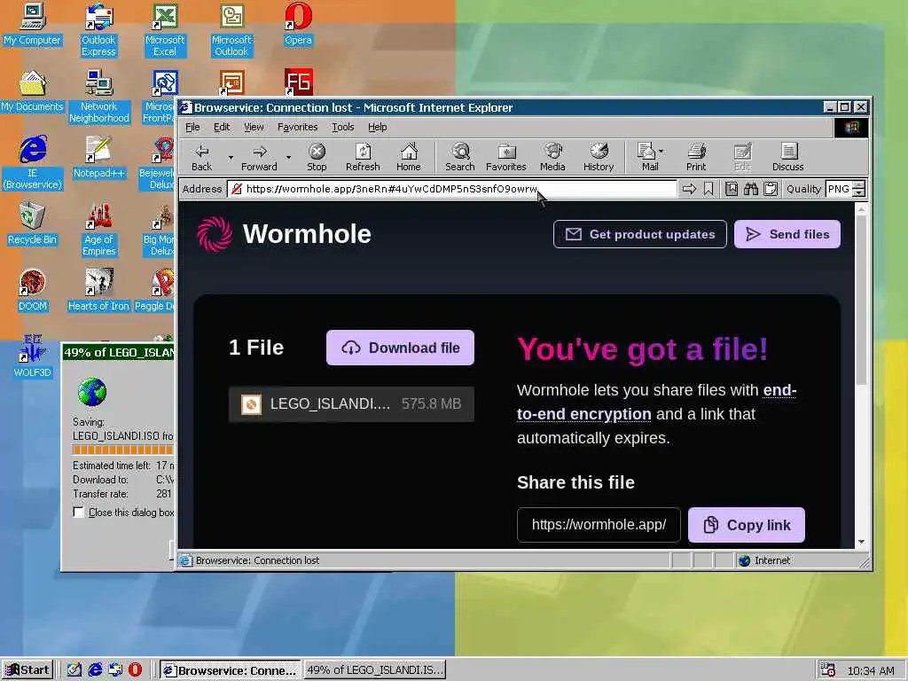The width and height of the screenshot is (908, 681).
Task: Click Get product updates button
Action: point(640,234)
